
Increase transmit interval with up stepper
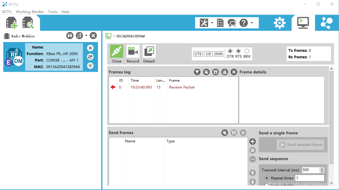322,169
